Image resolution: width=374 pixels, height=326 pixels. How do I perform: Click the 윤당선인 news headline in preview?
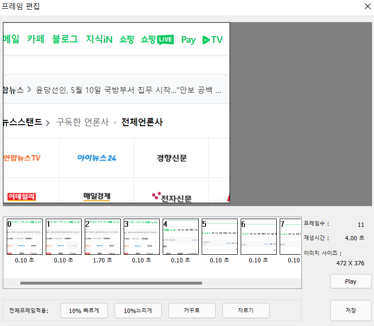[129, 90]
